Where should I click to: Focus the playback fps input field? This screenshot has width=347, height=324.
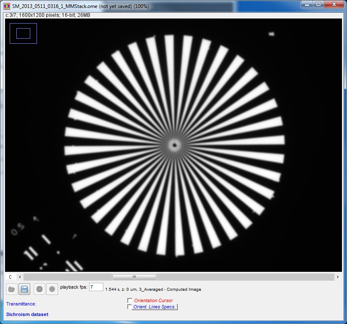click(96, 287)
